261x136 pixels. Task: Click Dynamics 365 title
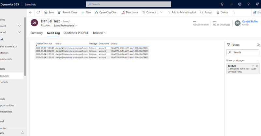click(9, 5)
